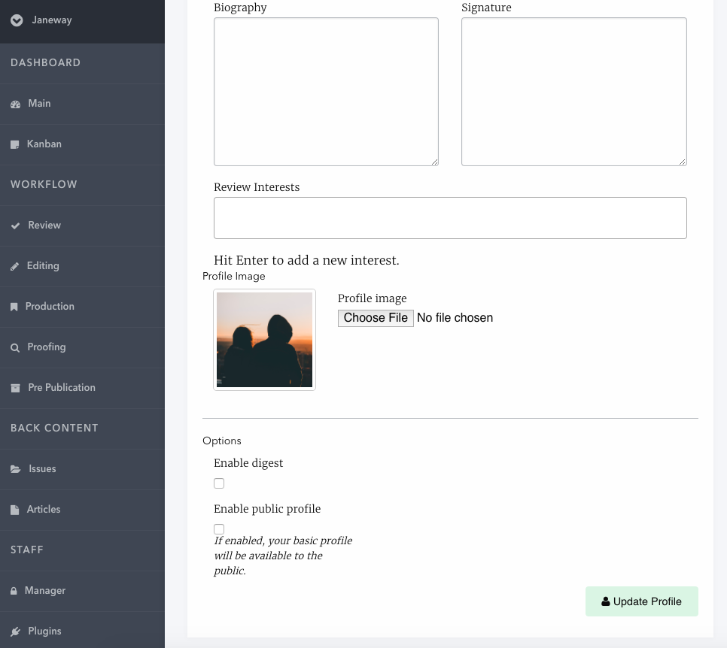The height and width of the screenshot is (648, 727).
Task: Click inside the Review Interests field
Action: [450, 217]
